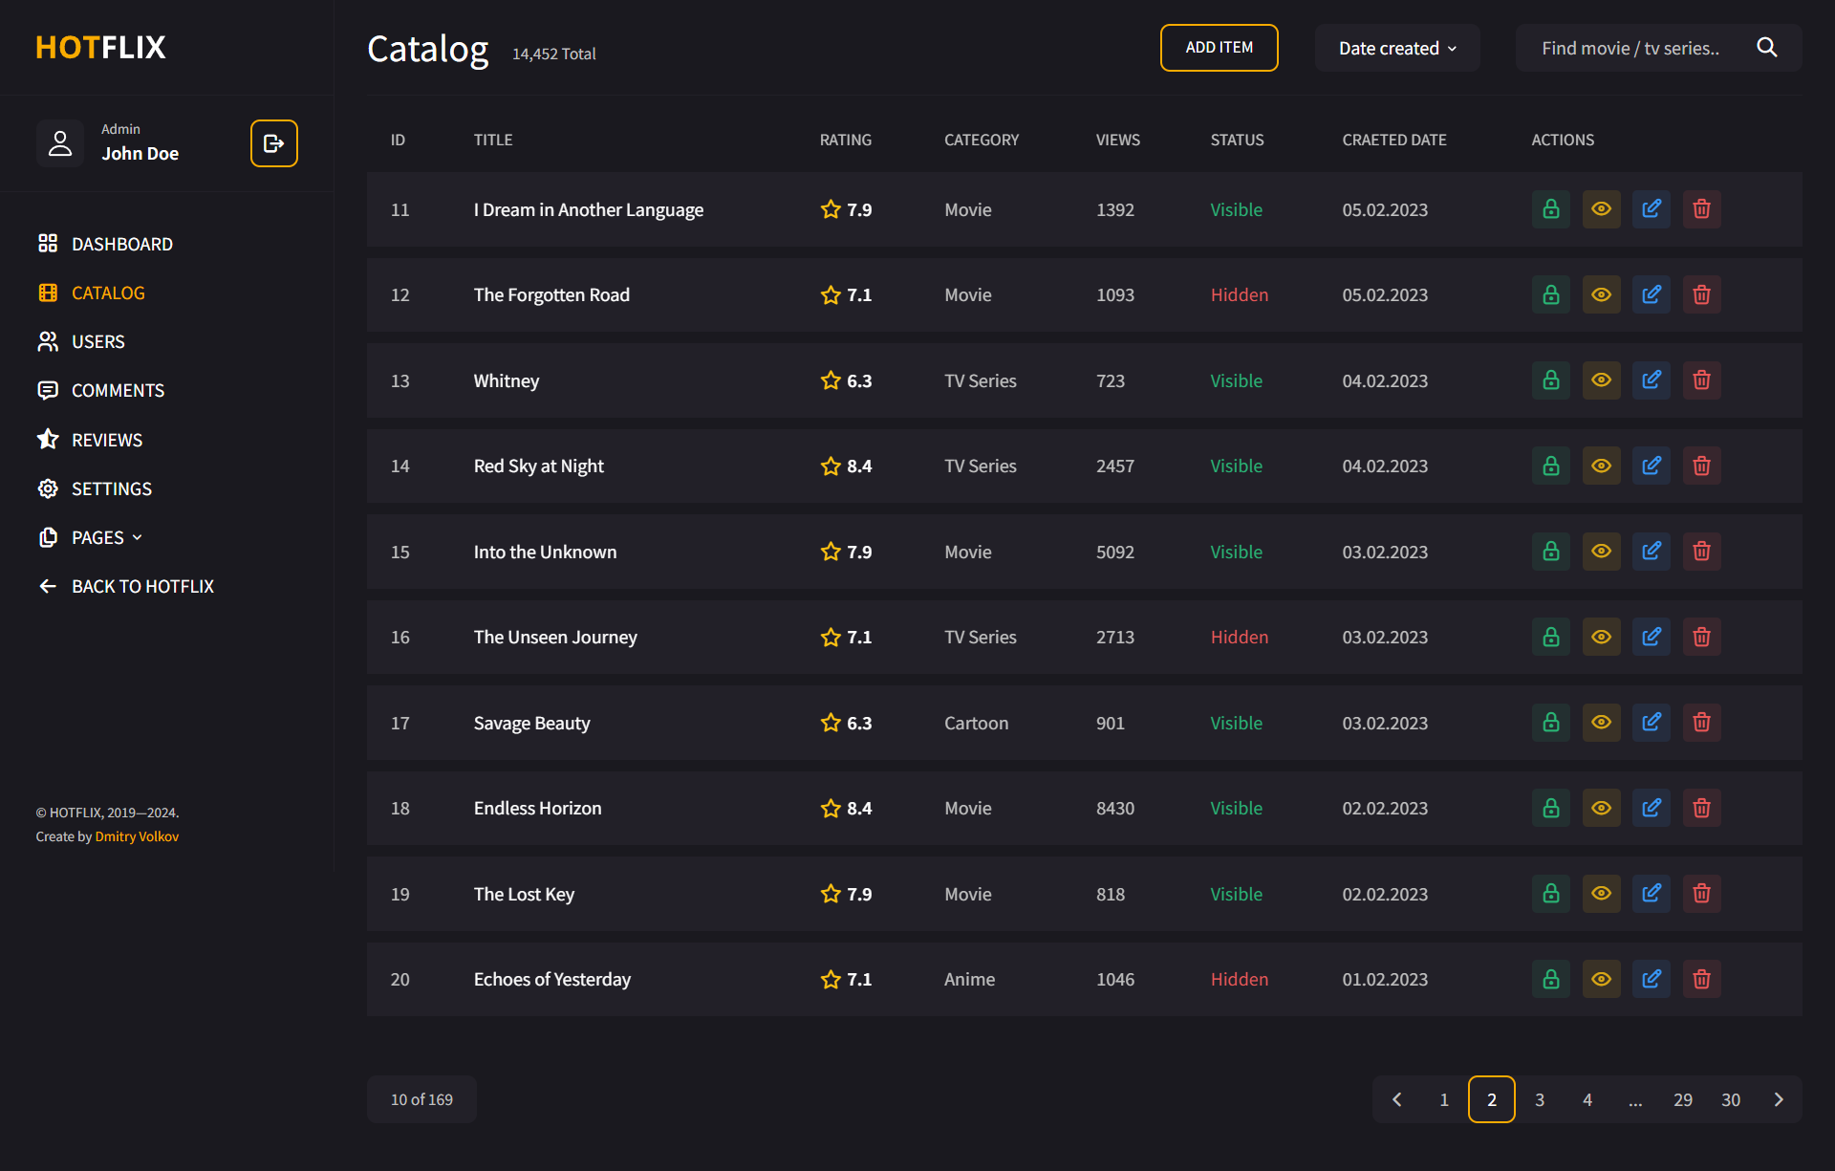Viewport: 1835px width, 1171px height.
Task: Toggle visibility eye icon for The Unseen Journey
Action: click(x=1601, y=636)
